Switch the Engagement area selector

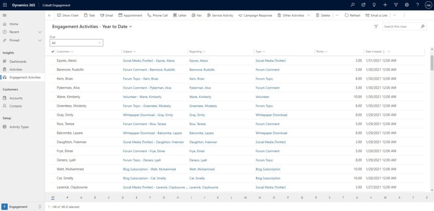point(22,207)
